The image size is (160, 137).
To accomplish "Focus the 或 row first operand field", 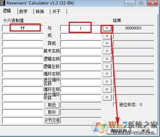I will (x=23, y=36).
